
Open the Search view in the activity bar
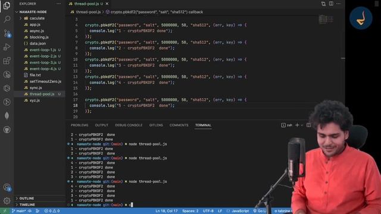click(7, 19)
